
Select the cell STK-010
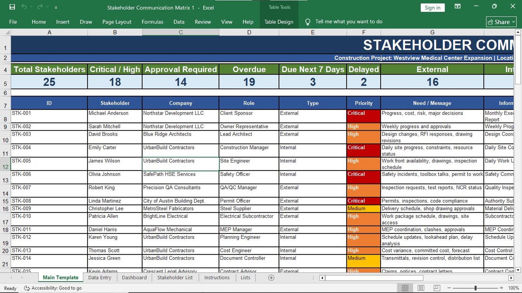(49, 219)
